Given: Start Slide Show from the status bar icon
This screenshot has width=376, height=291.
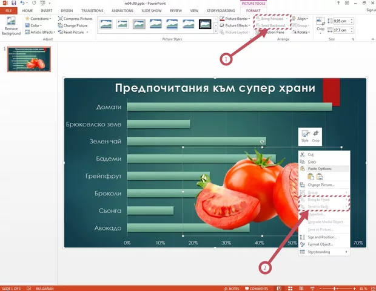Looking at the screenshot, I should tap(312, 289).
